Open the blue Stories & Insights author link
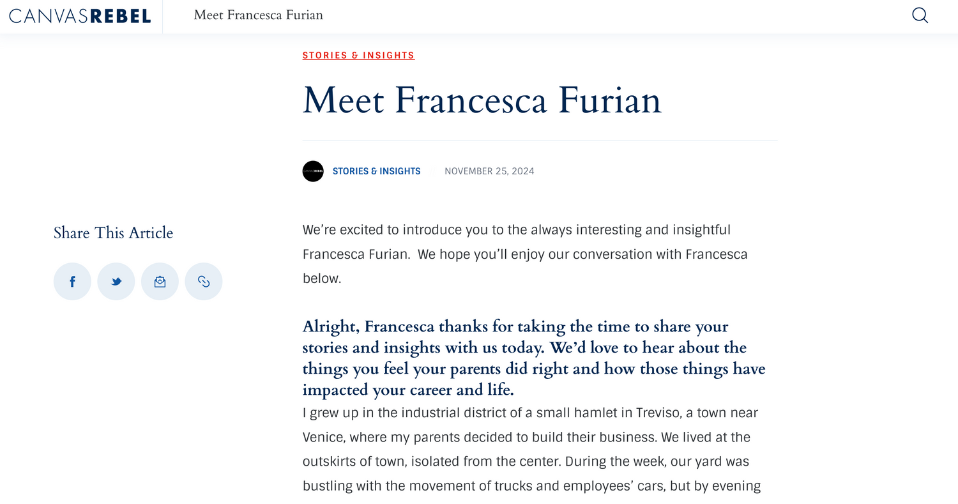Image resolution: width=958 pixels, height=504 pixels. 376,171
